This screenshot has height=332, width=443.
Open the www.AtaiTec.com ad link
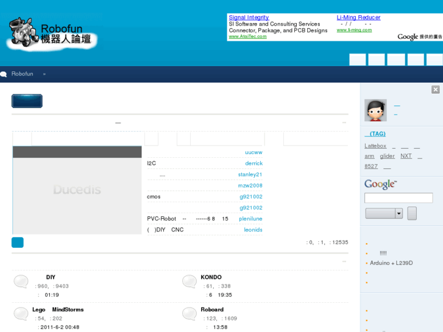coord(247,37)
